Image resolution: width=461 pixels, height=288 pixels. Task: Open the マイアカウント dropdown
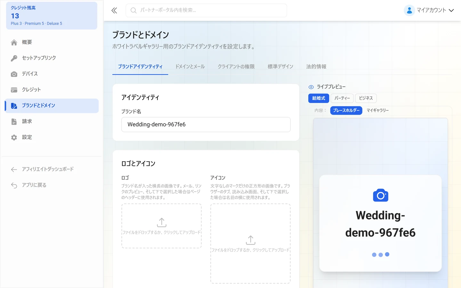[429, 10]
